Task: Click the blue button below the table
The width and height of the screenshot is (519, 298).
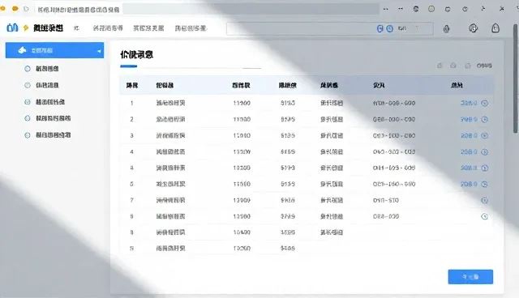Action: point(470,277)
